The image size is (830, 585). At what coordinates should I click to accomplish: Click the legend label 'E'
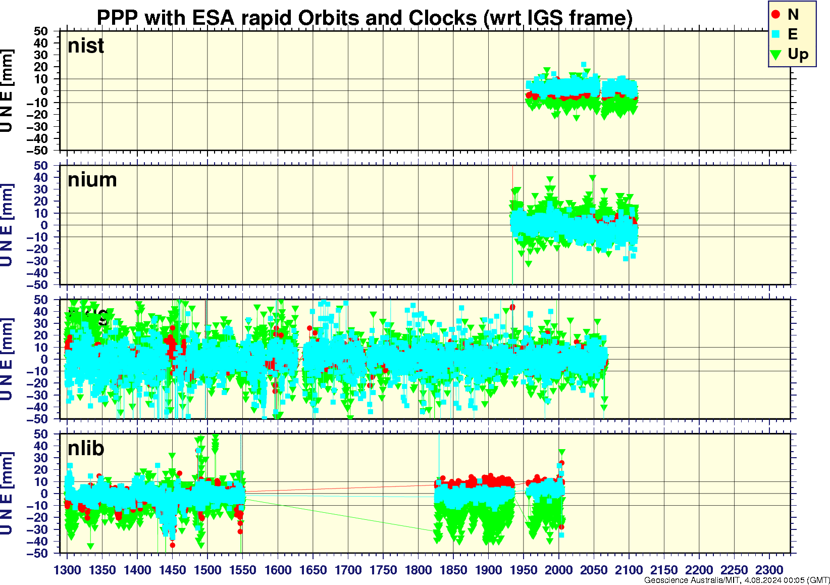point(793,34)
